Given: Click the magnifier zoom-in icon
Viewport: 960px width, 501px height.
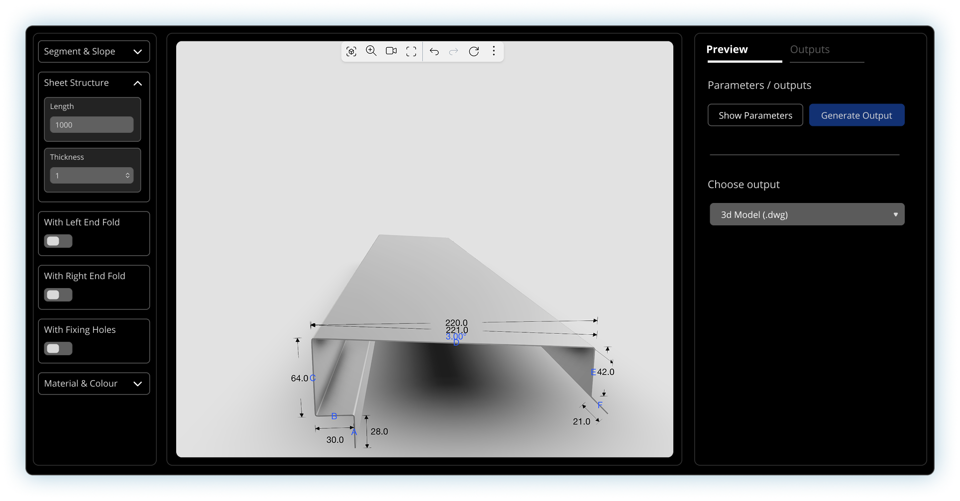Looking at the screenshot, I should (371, 51).
